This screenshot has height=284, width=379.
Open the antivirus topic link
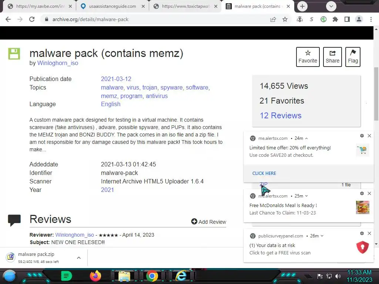157,96
